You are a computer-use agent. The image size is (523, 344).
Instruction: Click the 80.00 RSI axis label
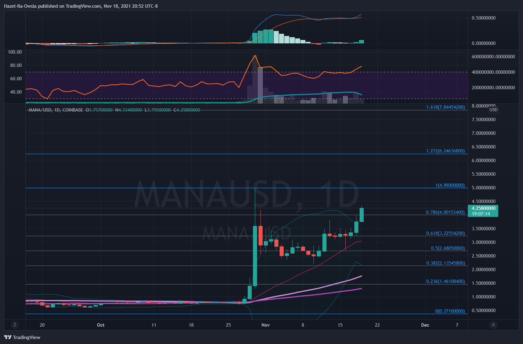[x=16, y=65]
